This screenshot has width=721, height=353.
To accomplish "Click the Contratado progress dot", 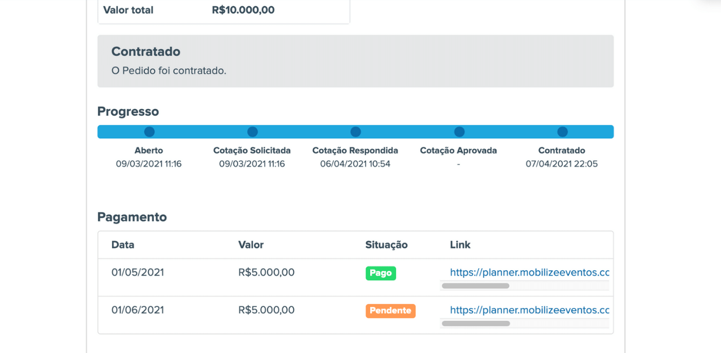I will tap(562, 132).
